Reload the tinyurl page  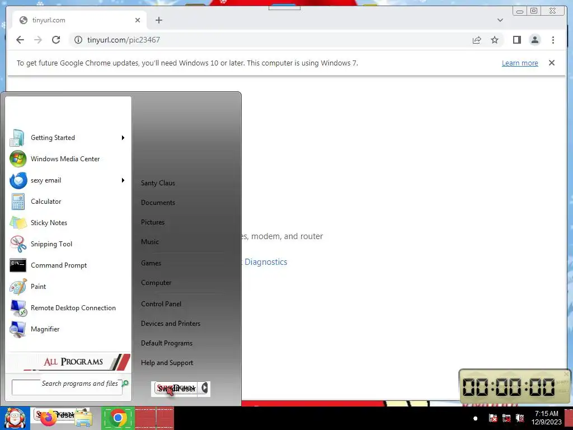pos(56,40)
